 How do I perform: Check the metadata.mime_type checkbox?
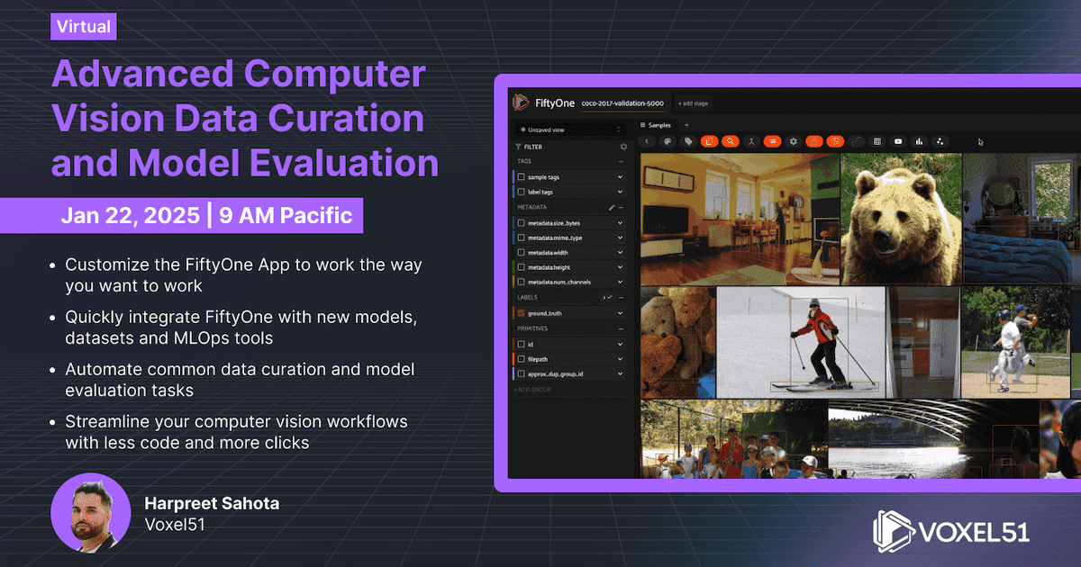pos(521,238)
